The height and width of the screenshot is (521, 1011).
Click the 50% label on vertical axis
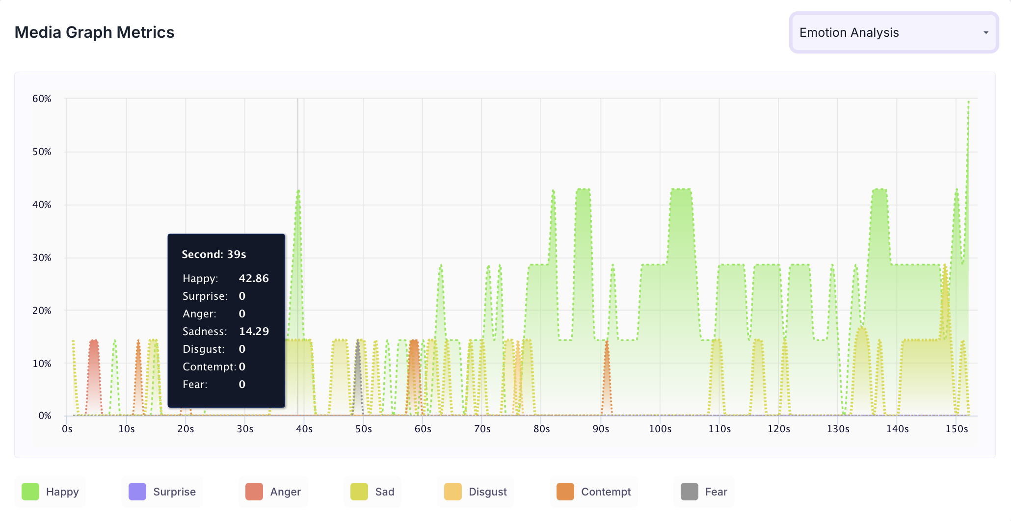(x=42, y=152)
